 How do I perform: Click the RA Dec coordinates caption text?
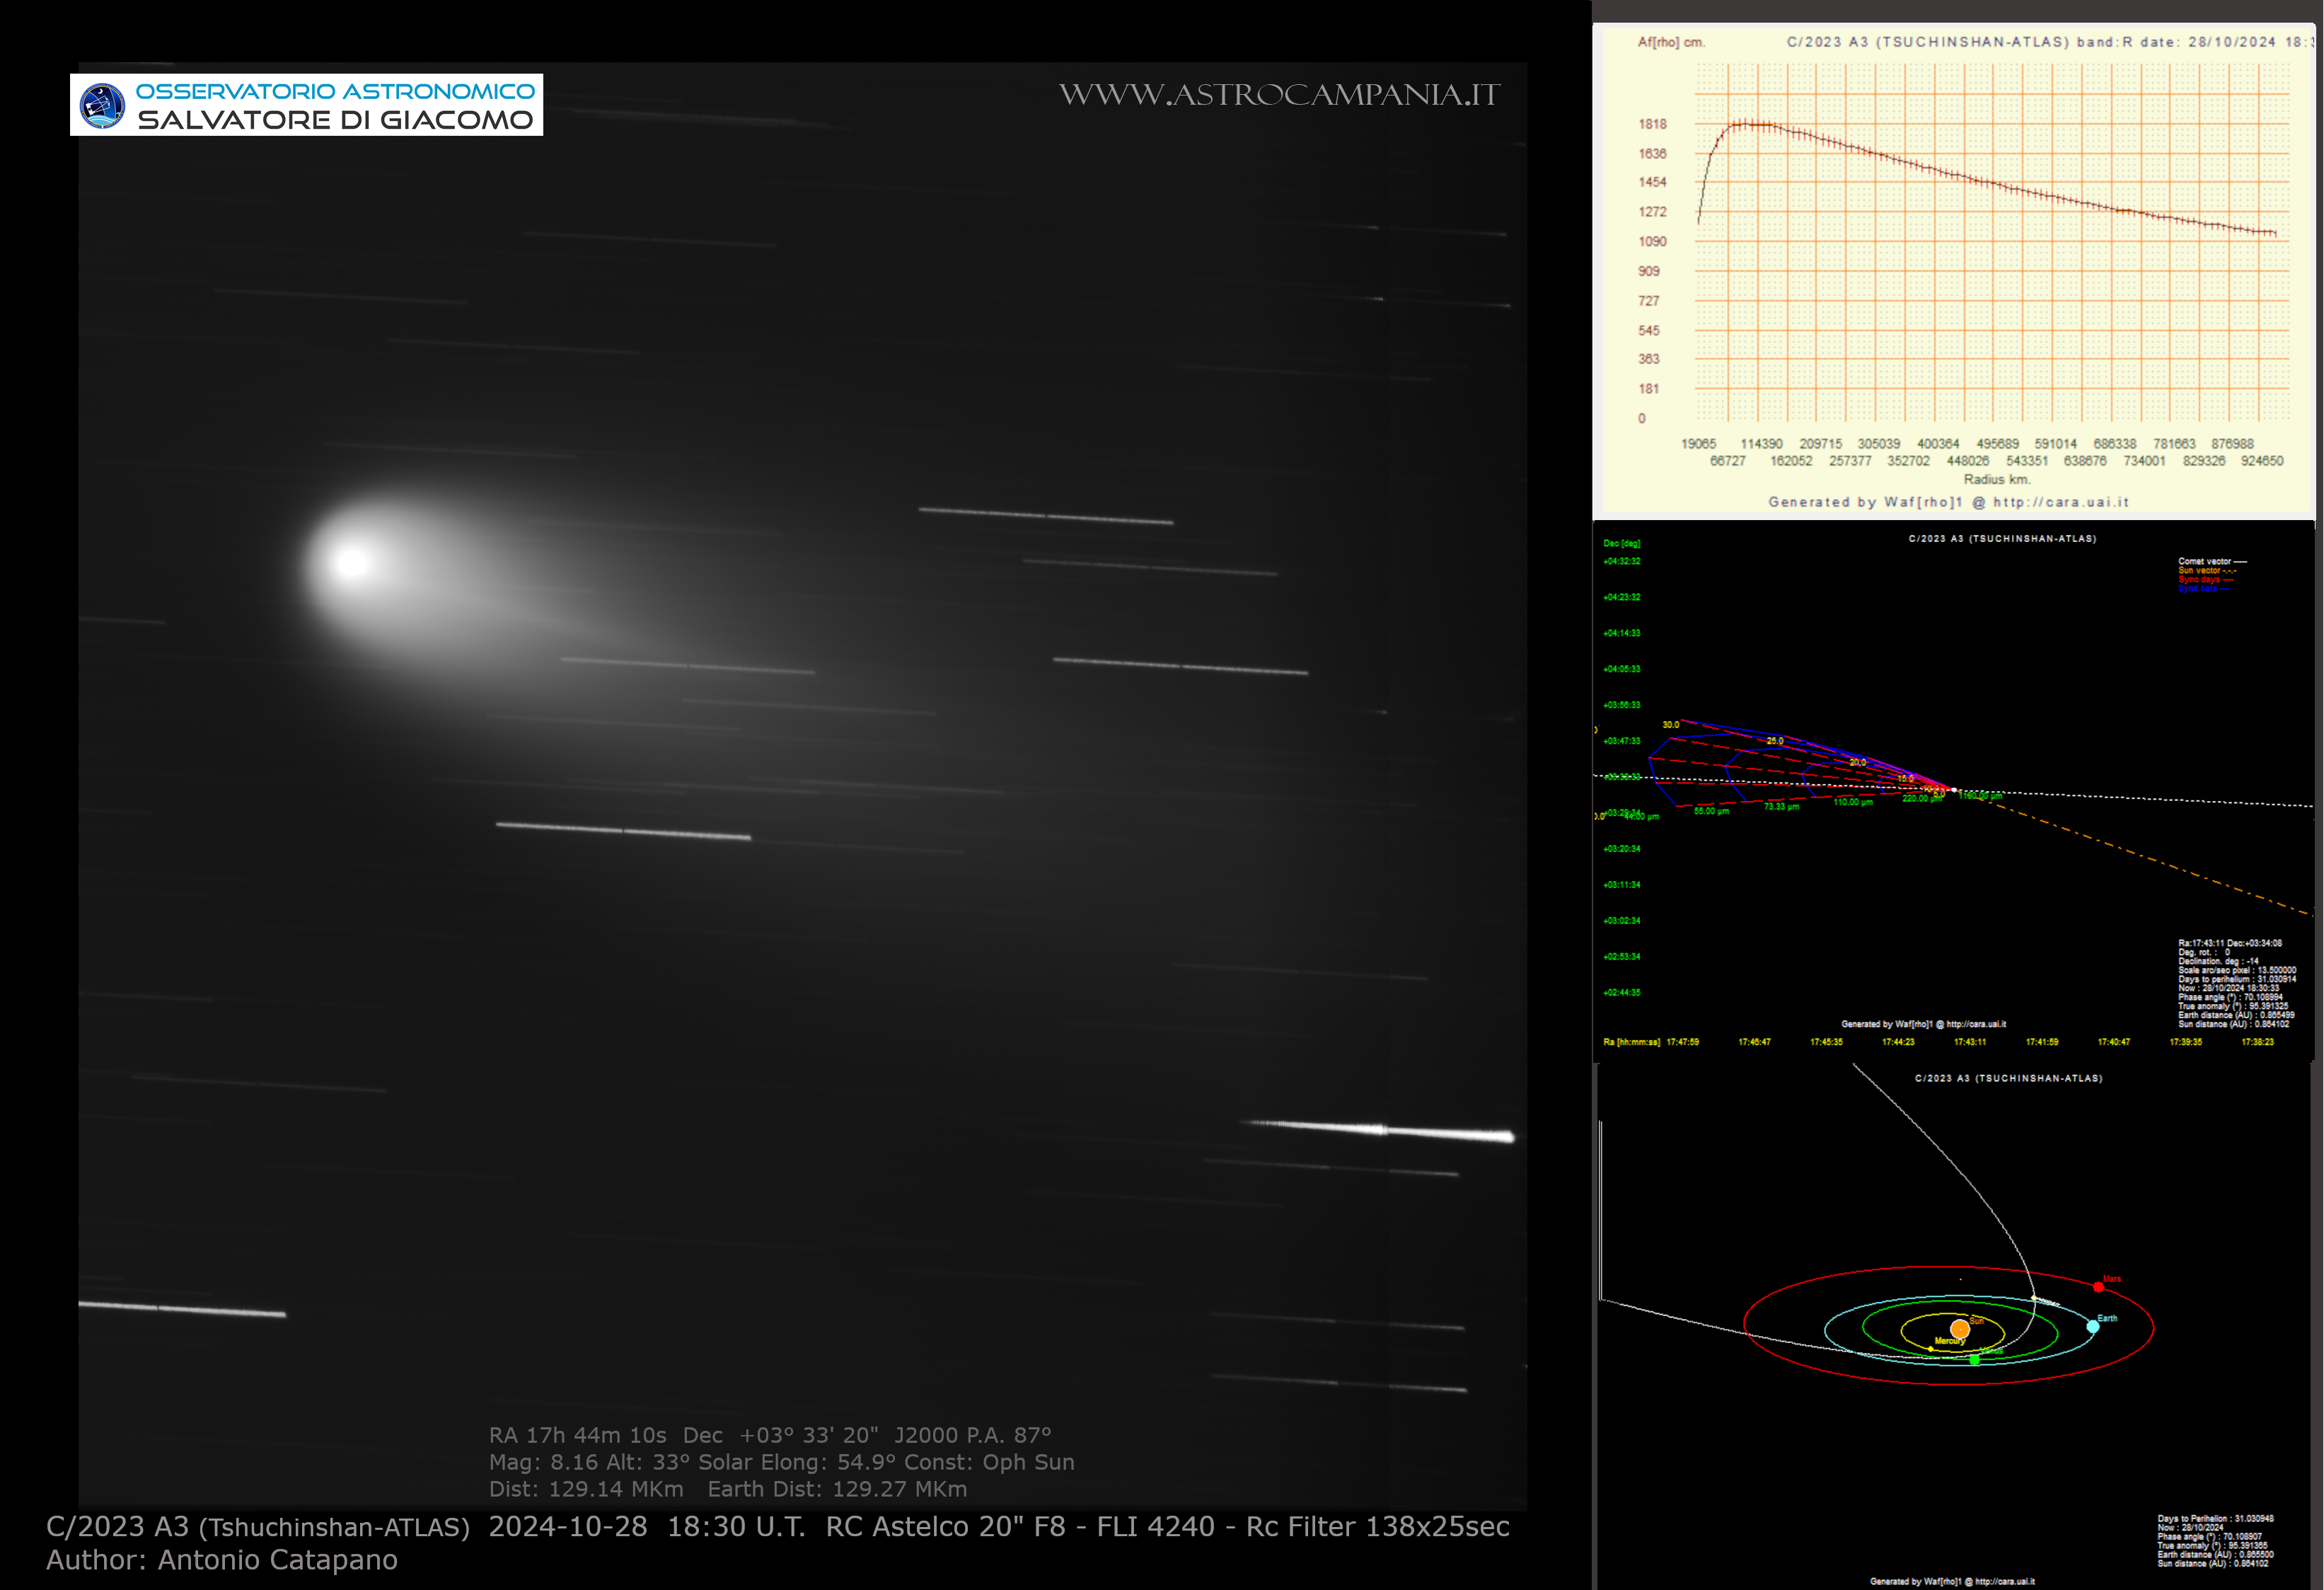pyautogui.click(x=770, y=1435)
